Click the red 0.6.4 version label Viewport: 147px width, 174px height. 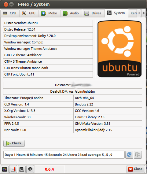(x=50, y=169)
